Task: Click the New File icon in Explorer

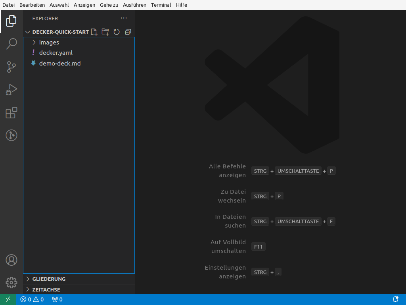Action: tap(94, 32)
